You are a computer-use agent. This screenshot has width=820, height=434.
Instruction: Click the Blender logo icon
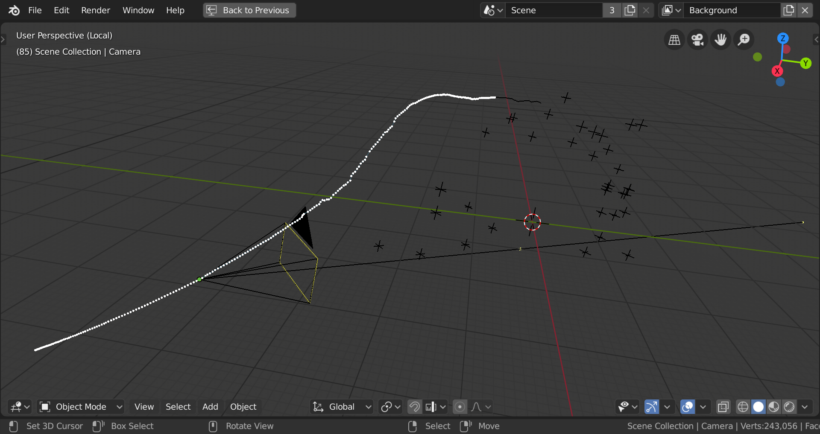point(14,10)
